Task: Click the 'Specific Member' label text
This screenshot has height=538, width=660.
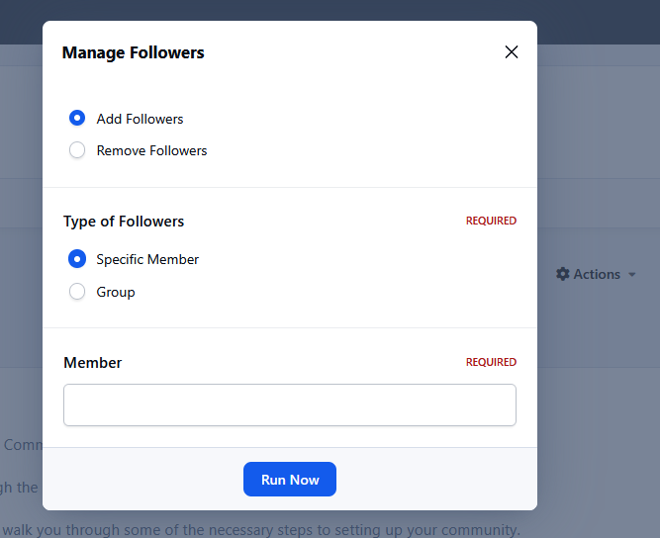Action: click(x=147, y=259)
